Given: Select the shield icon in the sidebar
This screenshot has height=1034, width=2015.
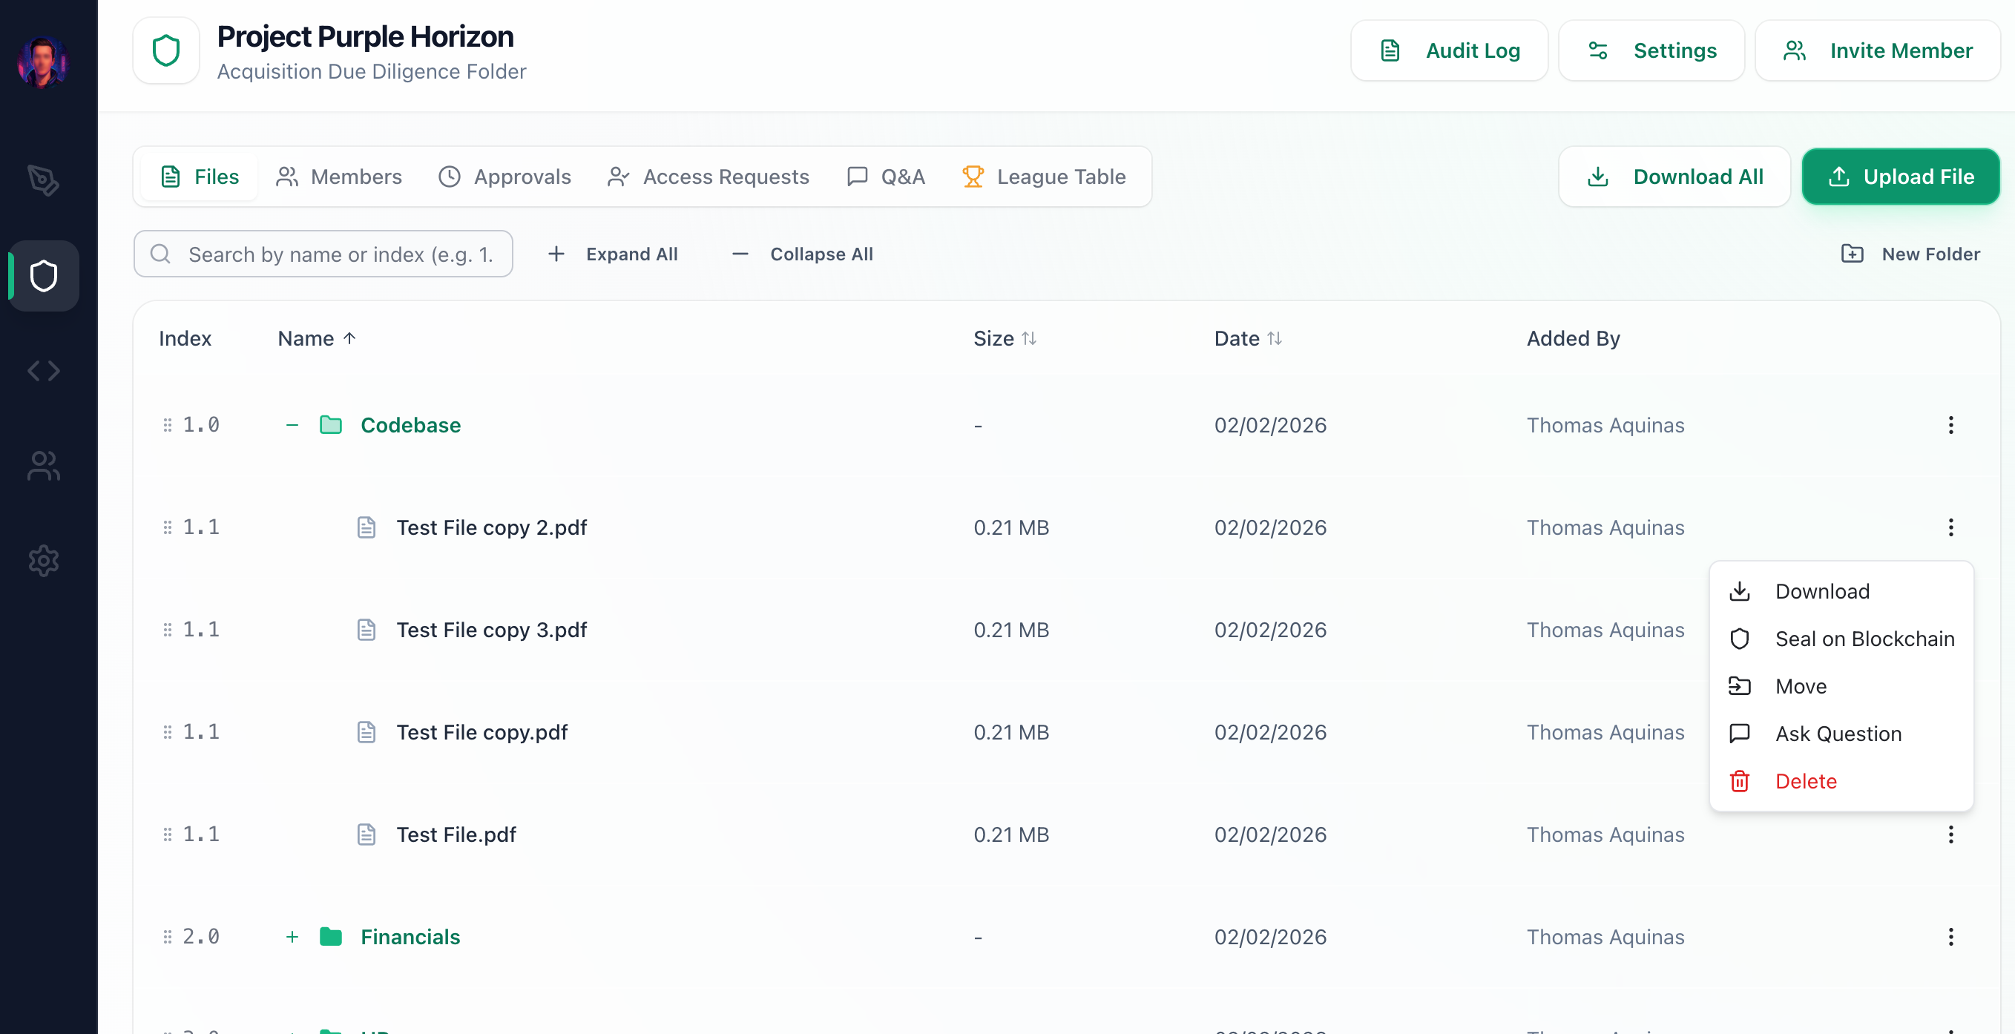Looking at the screenshot, I should (43, 275).
